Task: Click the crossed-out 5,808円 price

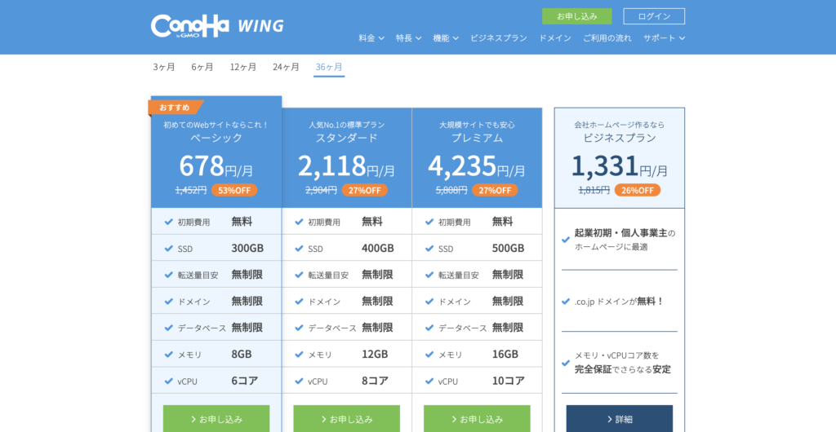Action: point(451,191)
